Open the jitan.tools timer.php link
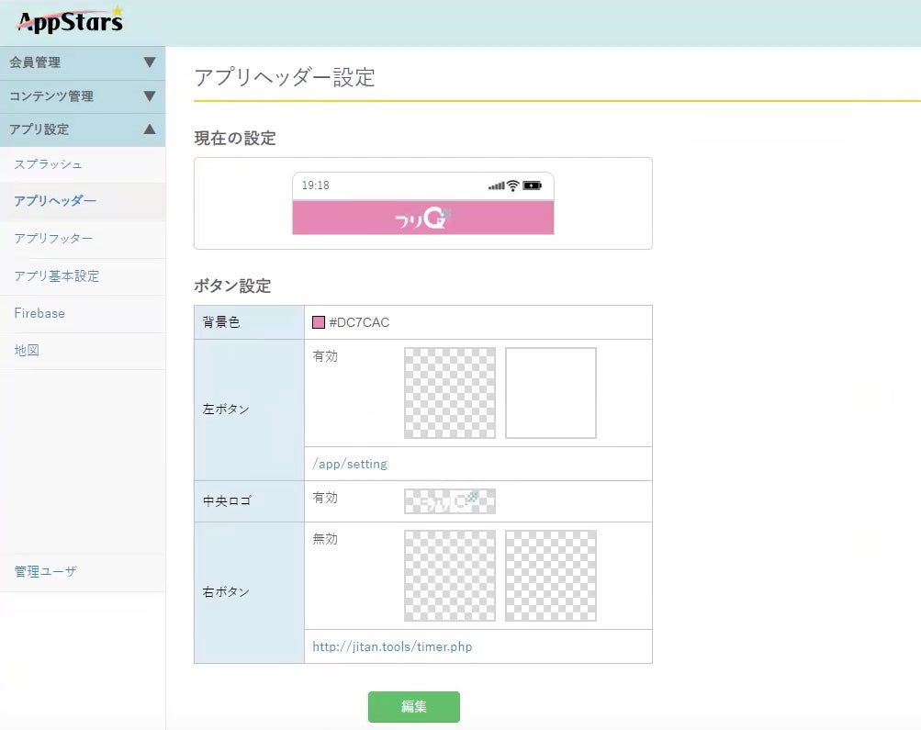Viewport: 921px width, 730px height. (x=392, y=647)
